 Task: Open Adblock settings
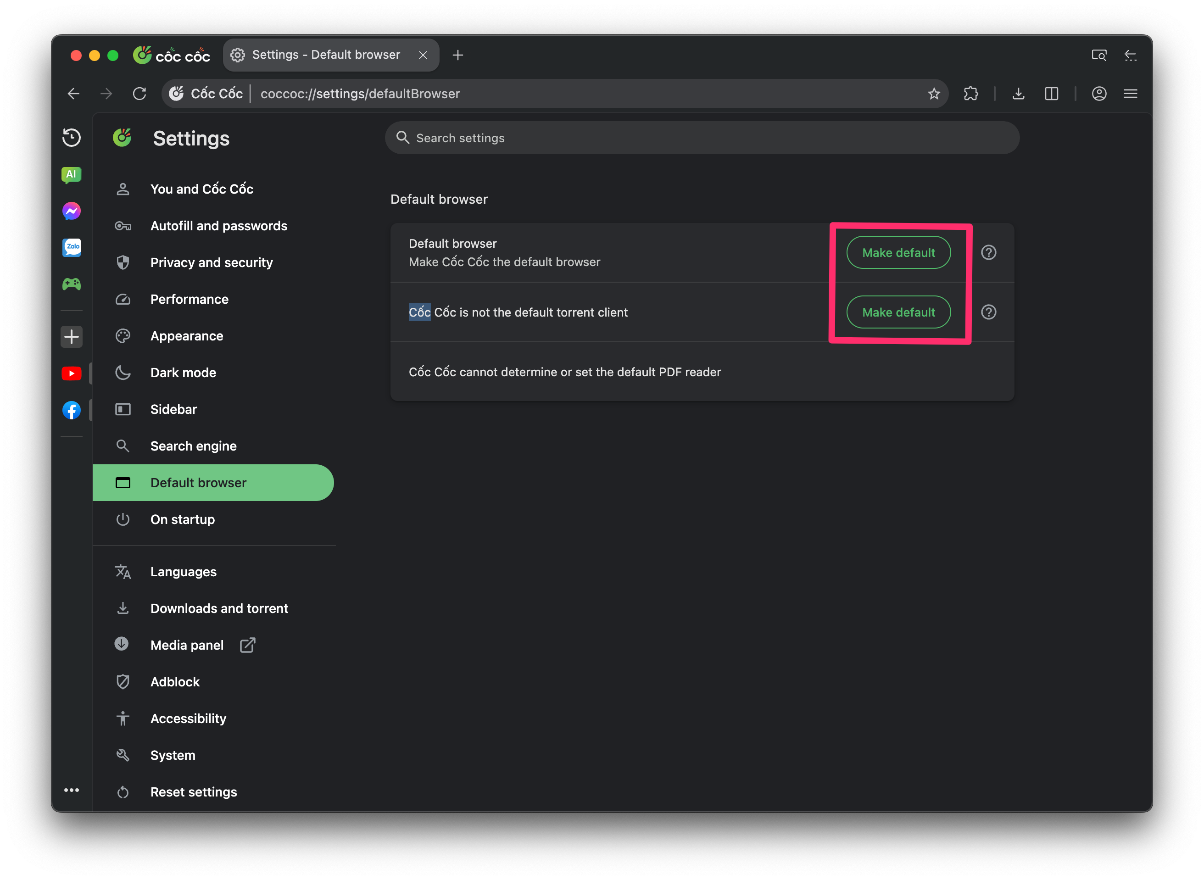pyautogui.click(x=213, y=682)
